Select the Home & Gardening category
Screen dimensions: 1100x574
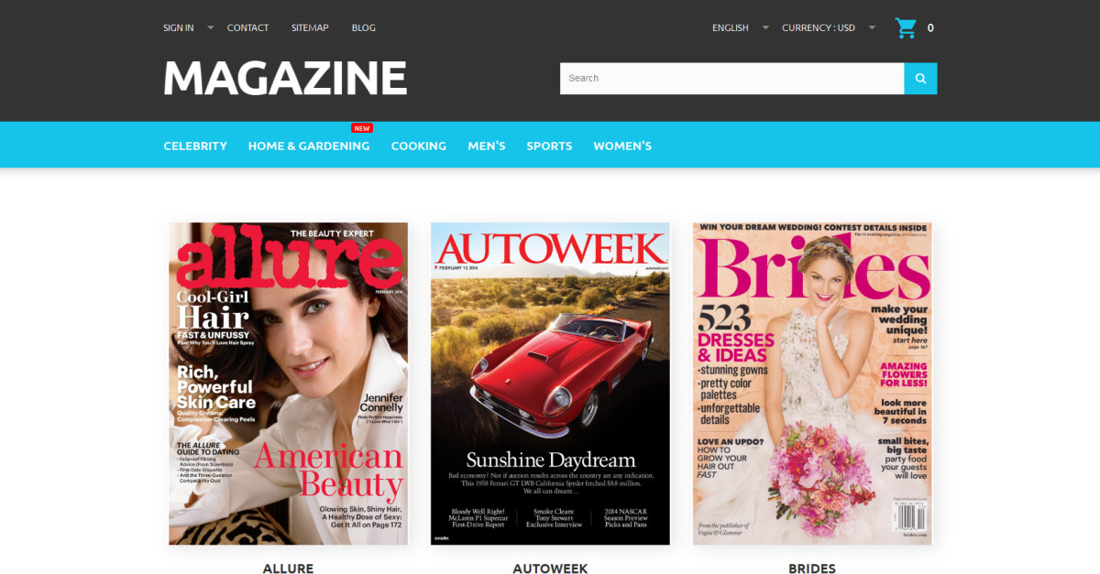tap(309, 146)
